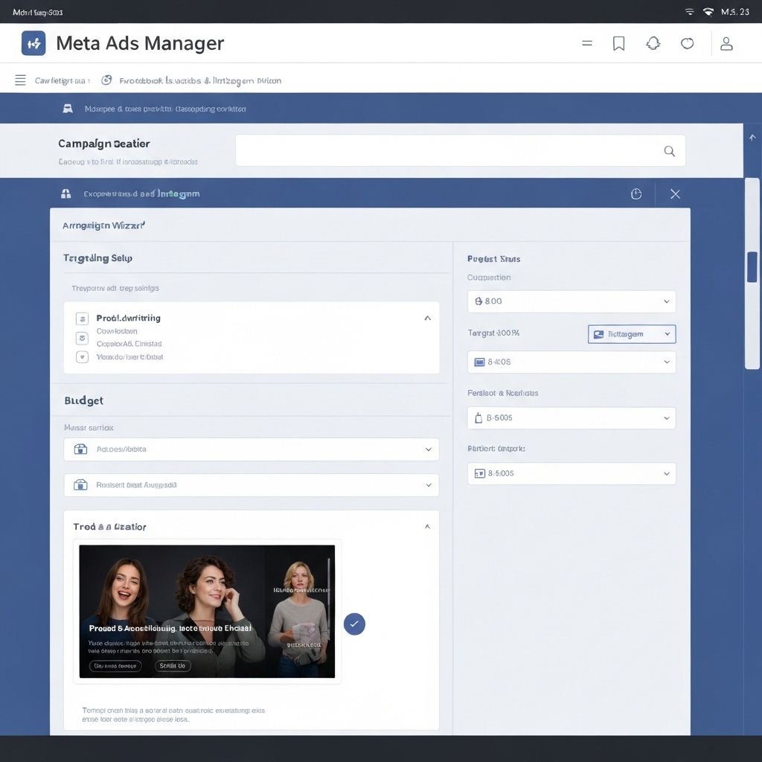Open the highlighted Instagram dropdown
The image size is (762, 762).
[x=632, y=334]
